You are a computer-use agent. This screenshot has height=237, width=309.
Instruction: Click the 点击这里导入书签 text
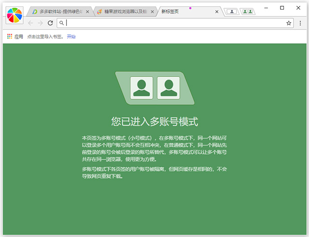pos(45,37)
